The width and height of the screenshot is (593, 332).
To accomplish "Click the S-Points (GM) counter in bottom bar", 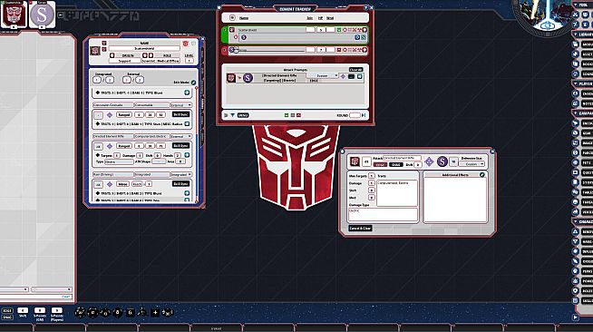I will 40,310.
